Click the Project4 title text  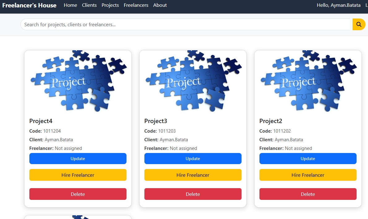pyautogui.click(x=41, y=121)
